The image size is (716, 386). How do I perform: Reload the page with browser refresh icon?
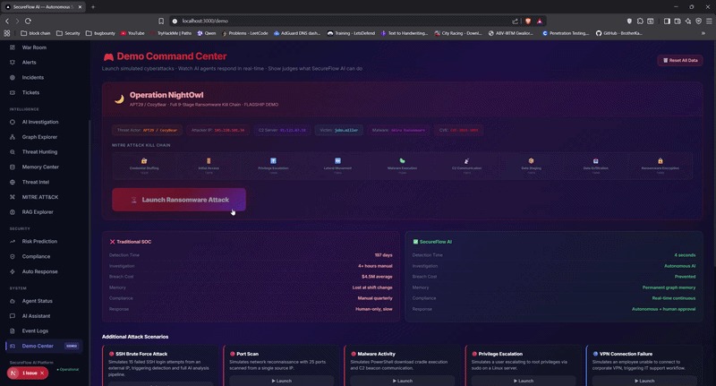[28, 21]
